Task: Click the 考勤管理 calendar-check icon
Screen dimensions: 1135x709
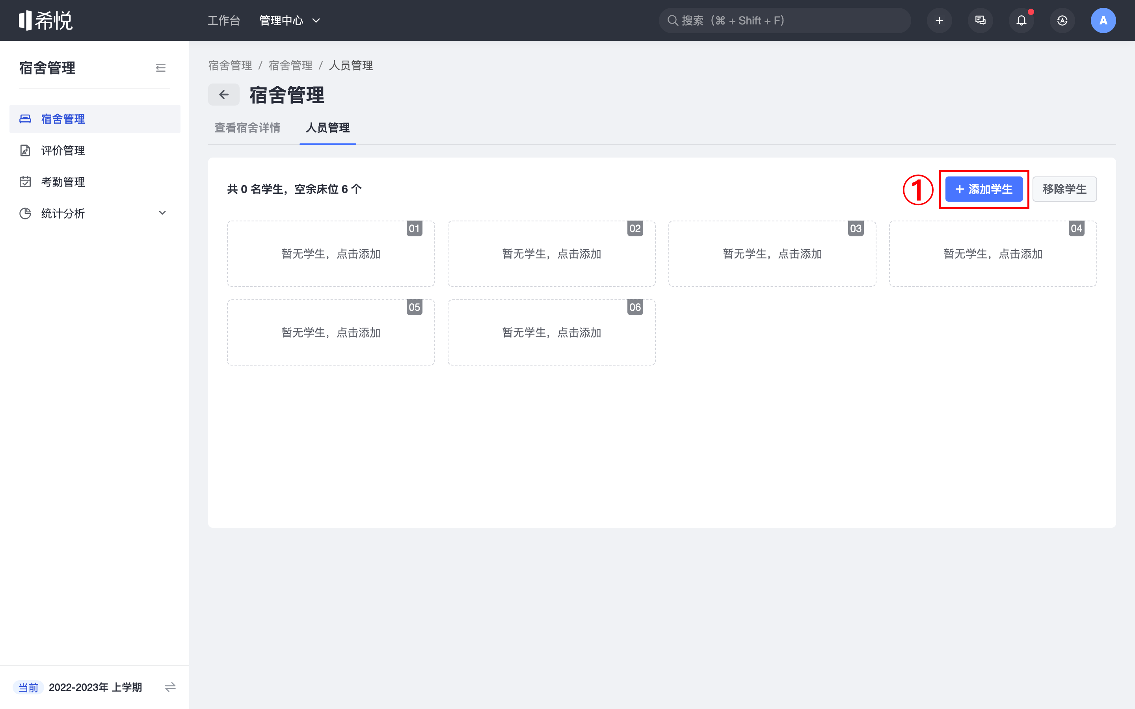Action: (25, 182)
